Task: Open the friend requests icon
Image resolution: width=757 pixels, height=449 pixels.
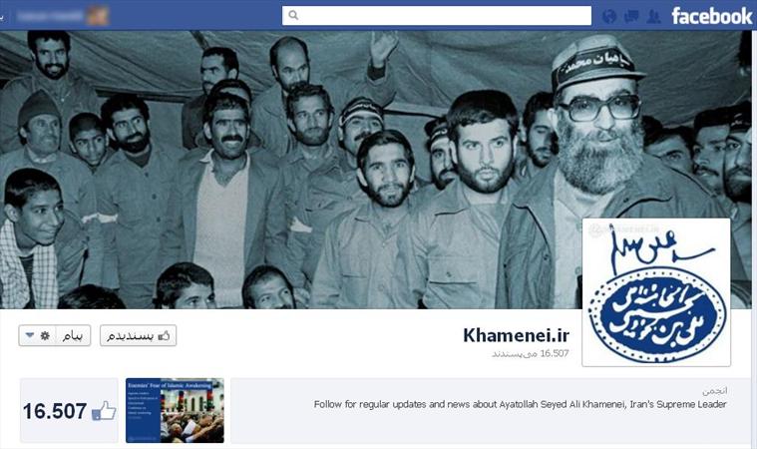Action: [x=653, y=16]
